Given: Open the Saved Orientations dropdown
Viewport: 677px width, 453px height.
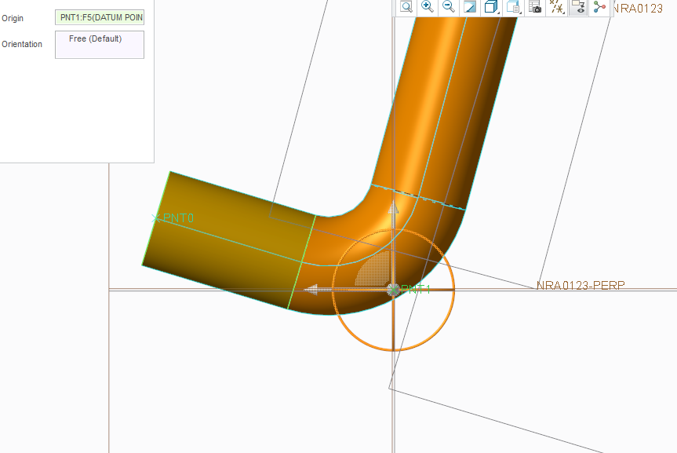Looking at the screenshot, I should (513, 7).
